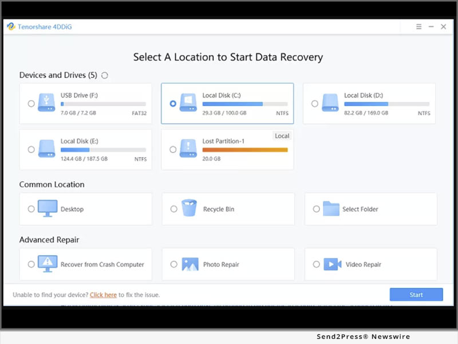Click the '7.0 GB / 7.2 GB' text
The width and height of the screenshot is (458, 344).
(78, 113)
